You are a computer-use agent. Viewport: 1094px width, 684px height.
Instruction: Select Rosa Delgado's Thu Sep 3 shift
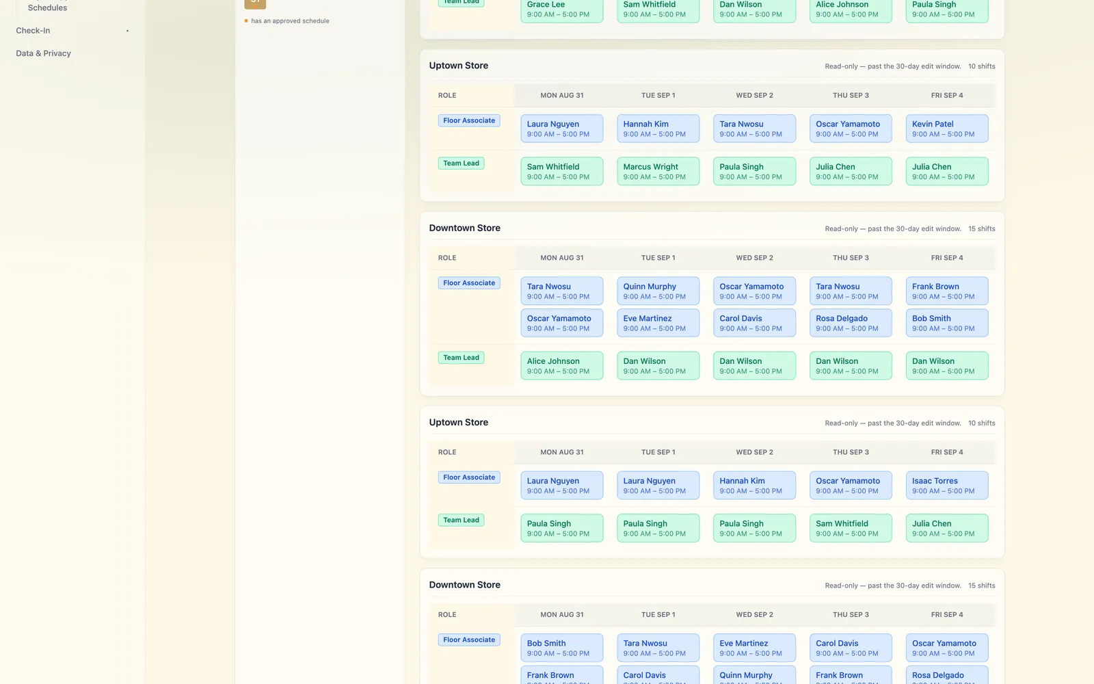click(851, 323)
